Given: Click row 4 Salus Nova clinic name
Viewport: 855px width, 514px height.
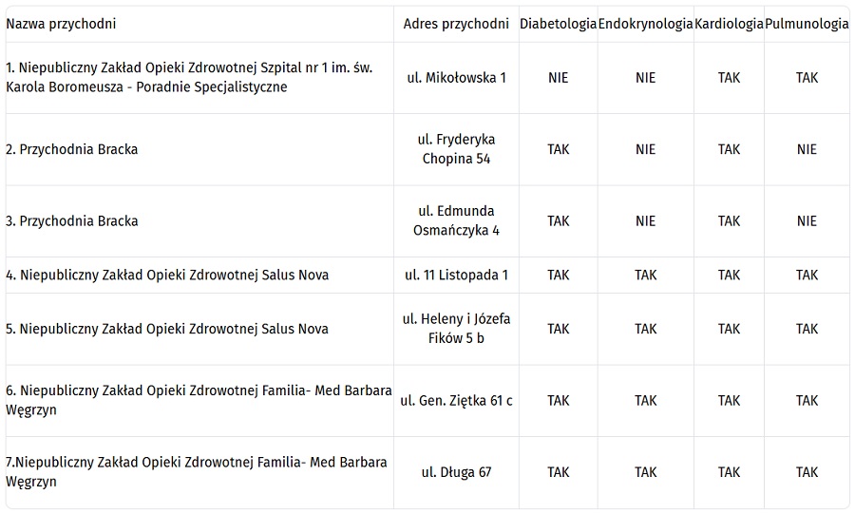Looking at the screenshot, I should pos(167,276).
